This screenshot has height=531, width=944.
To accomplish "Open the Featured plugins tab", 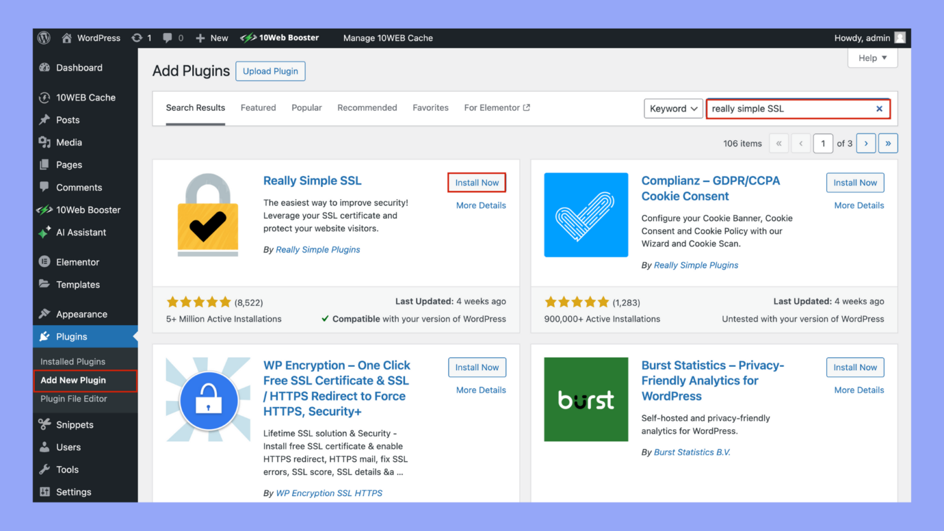I will [258, 107].
